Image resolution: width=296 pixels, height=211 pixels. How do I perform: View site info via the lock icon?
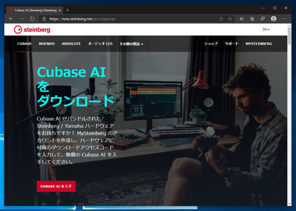(x=44, y=19)
